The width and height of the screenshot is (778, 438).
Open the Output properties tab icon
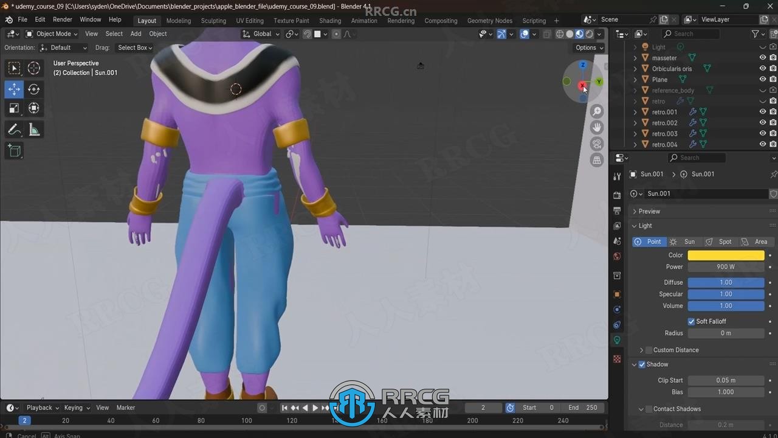coord(617,210)
